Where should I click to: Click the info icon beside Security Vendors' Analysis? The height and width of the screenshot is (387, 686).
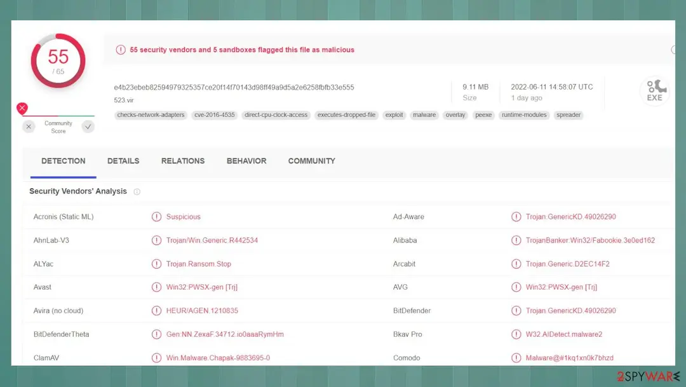[x=137, y=192]
